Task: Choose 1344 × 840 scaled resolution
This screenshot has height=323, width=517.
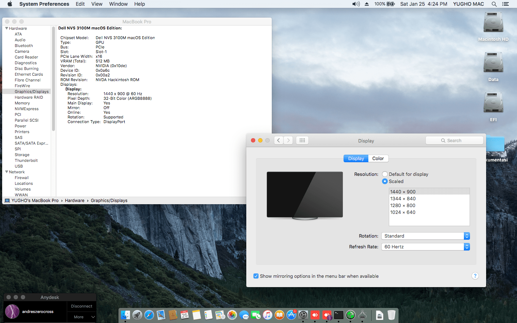Action: [x=429, y=198]
